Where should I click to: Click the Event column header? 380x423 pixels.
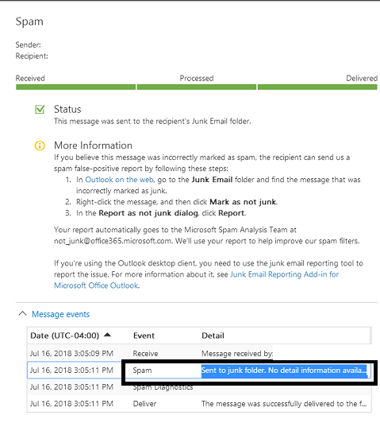coord(144,336)
